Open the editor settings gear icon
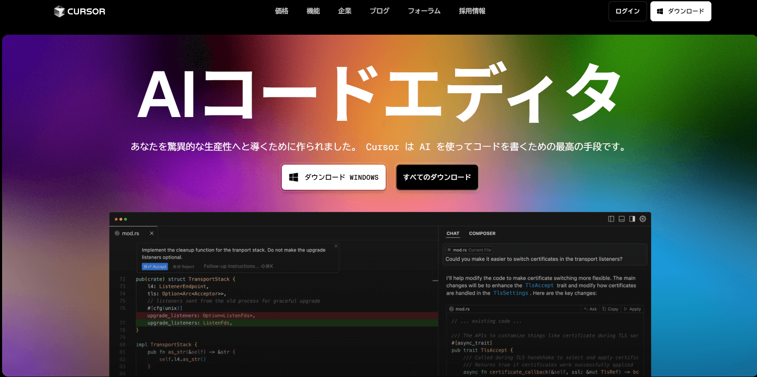Viewport: 757px width, 377px height. (643, 219)
